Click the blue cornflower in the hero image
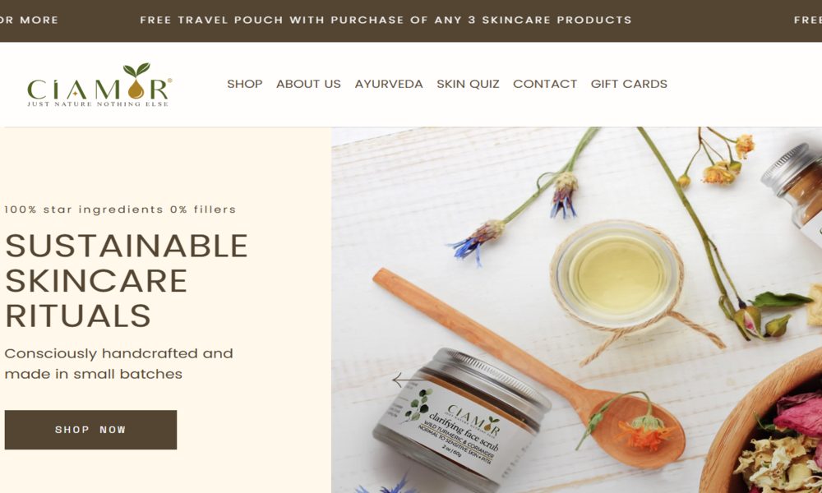 (x=474, y=241)
